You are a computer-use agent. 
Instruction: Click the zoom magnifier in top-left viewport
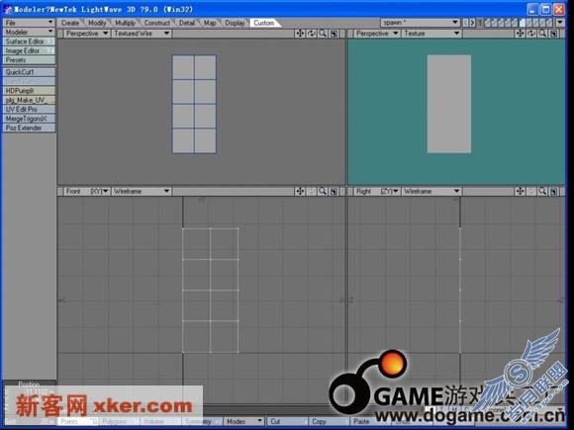click(323, 34)
